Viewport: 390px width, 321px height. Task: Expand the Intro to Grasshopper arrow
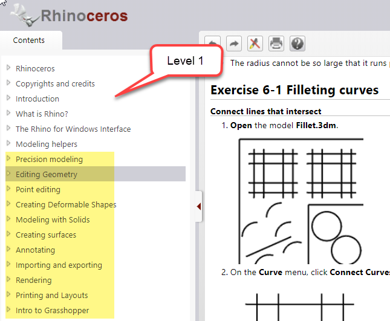click(x=8, y=310)
